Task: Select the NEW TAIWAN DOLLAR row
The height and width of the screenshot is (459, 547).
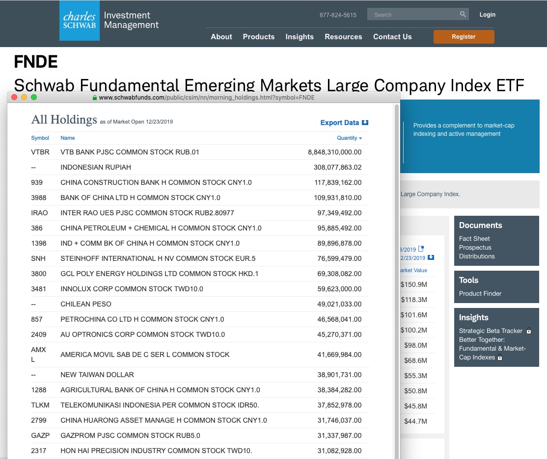Action: click(200, 375)
